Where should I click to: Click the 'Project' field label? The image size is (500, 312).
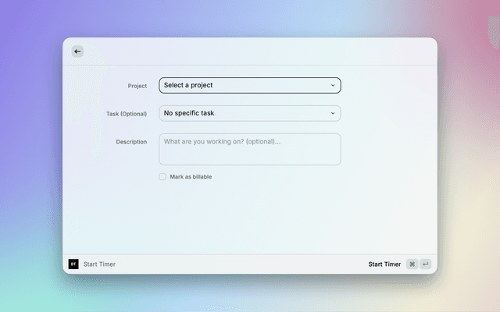[x=137, y=86]
